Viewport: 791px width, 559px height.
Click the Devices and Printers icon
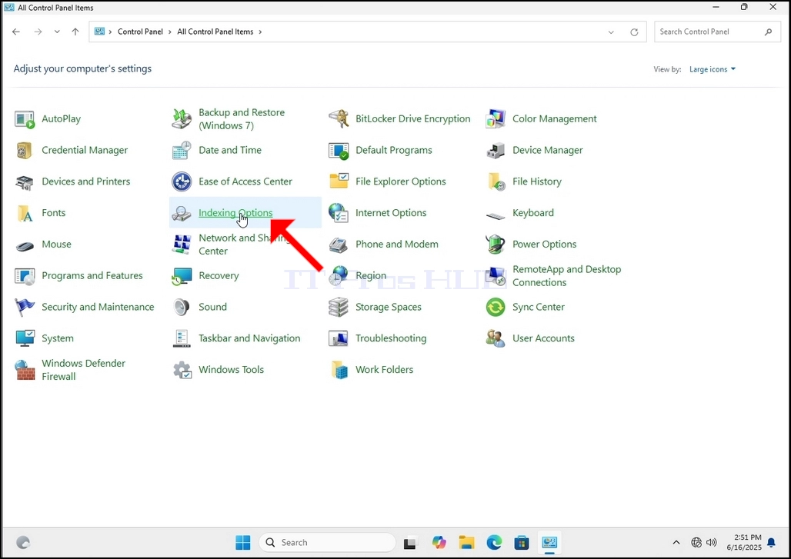[24, 181]
